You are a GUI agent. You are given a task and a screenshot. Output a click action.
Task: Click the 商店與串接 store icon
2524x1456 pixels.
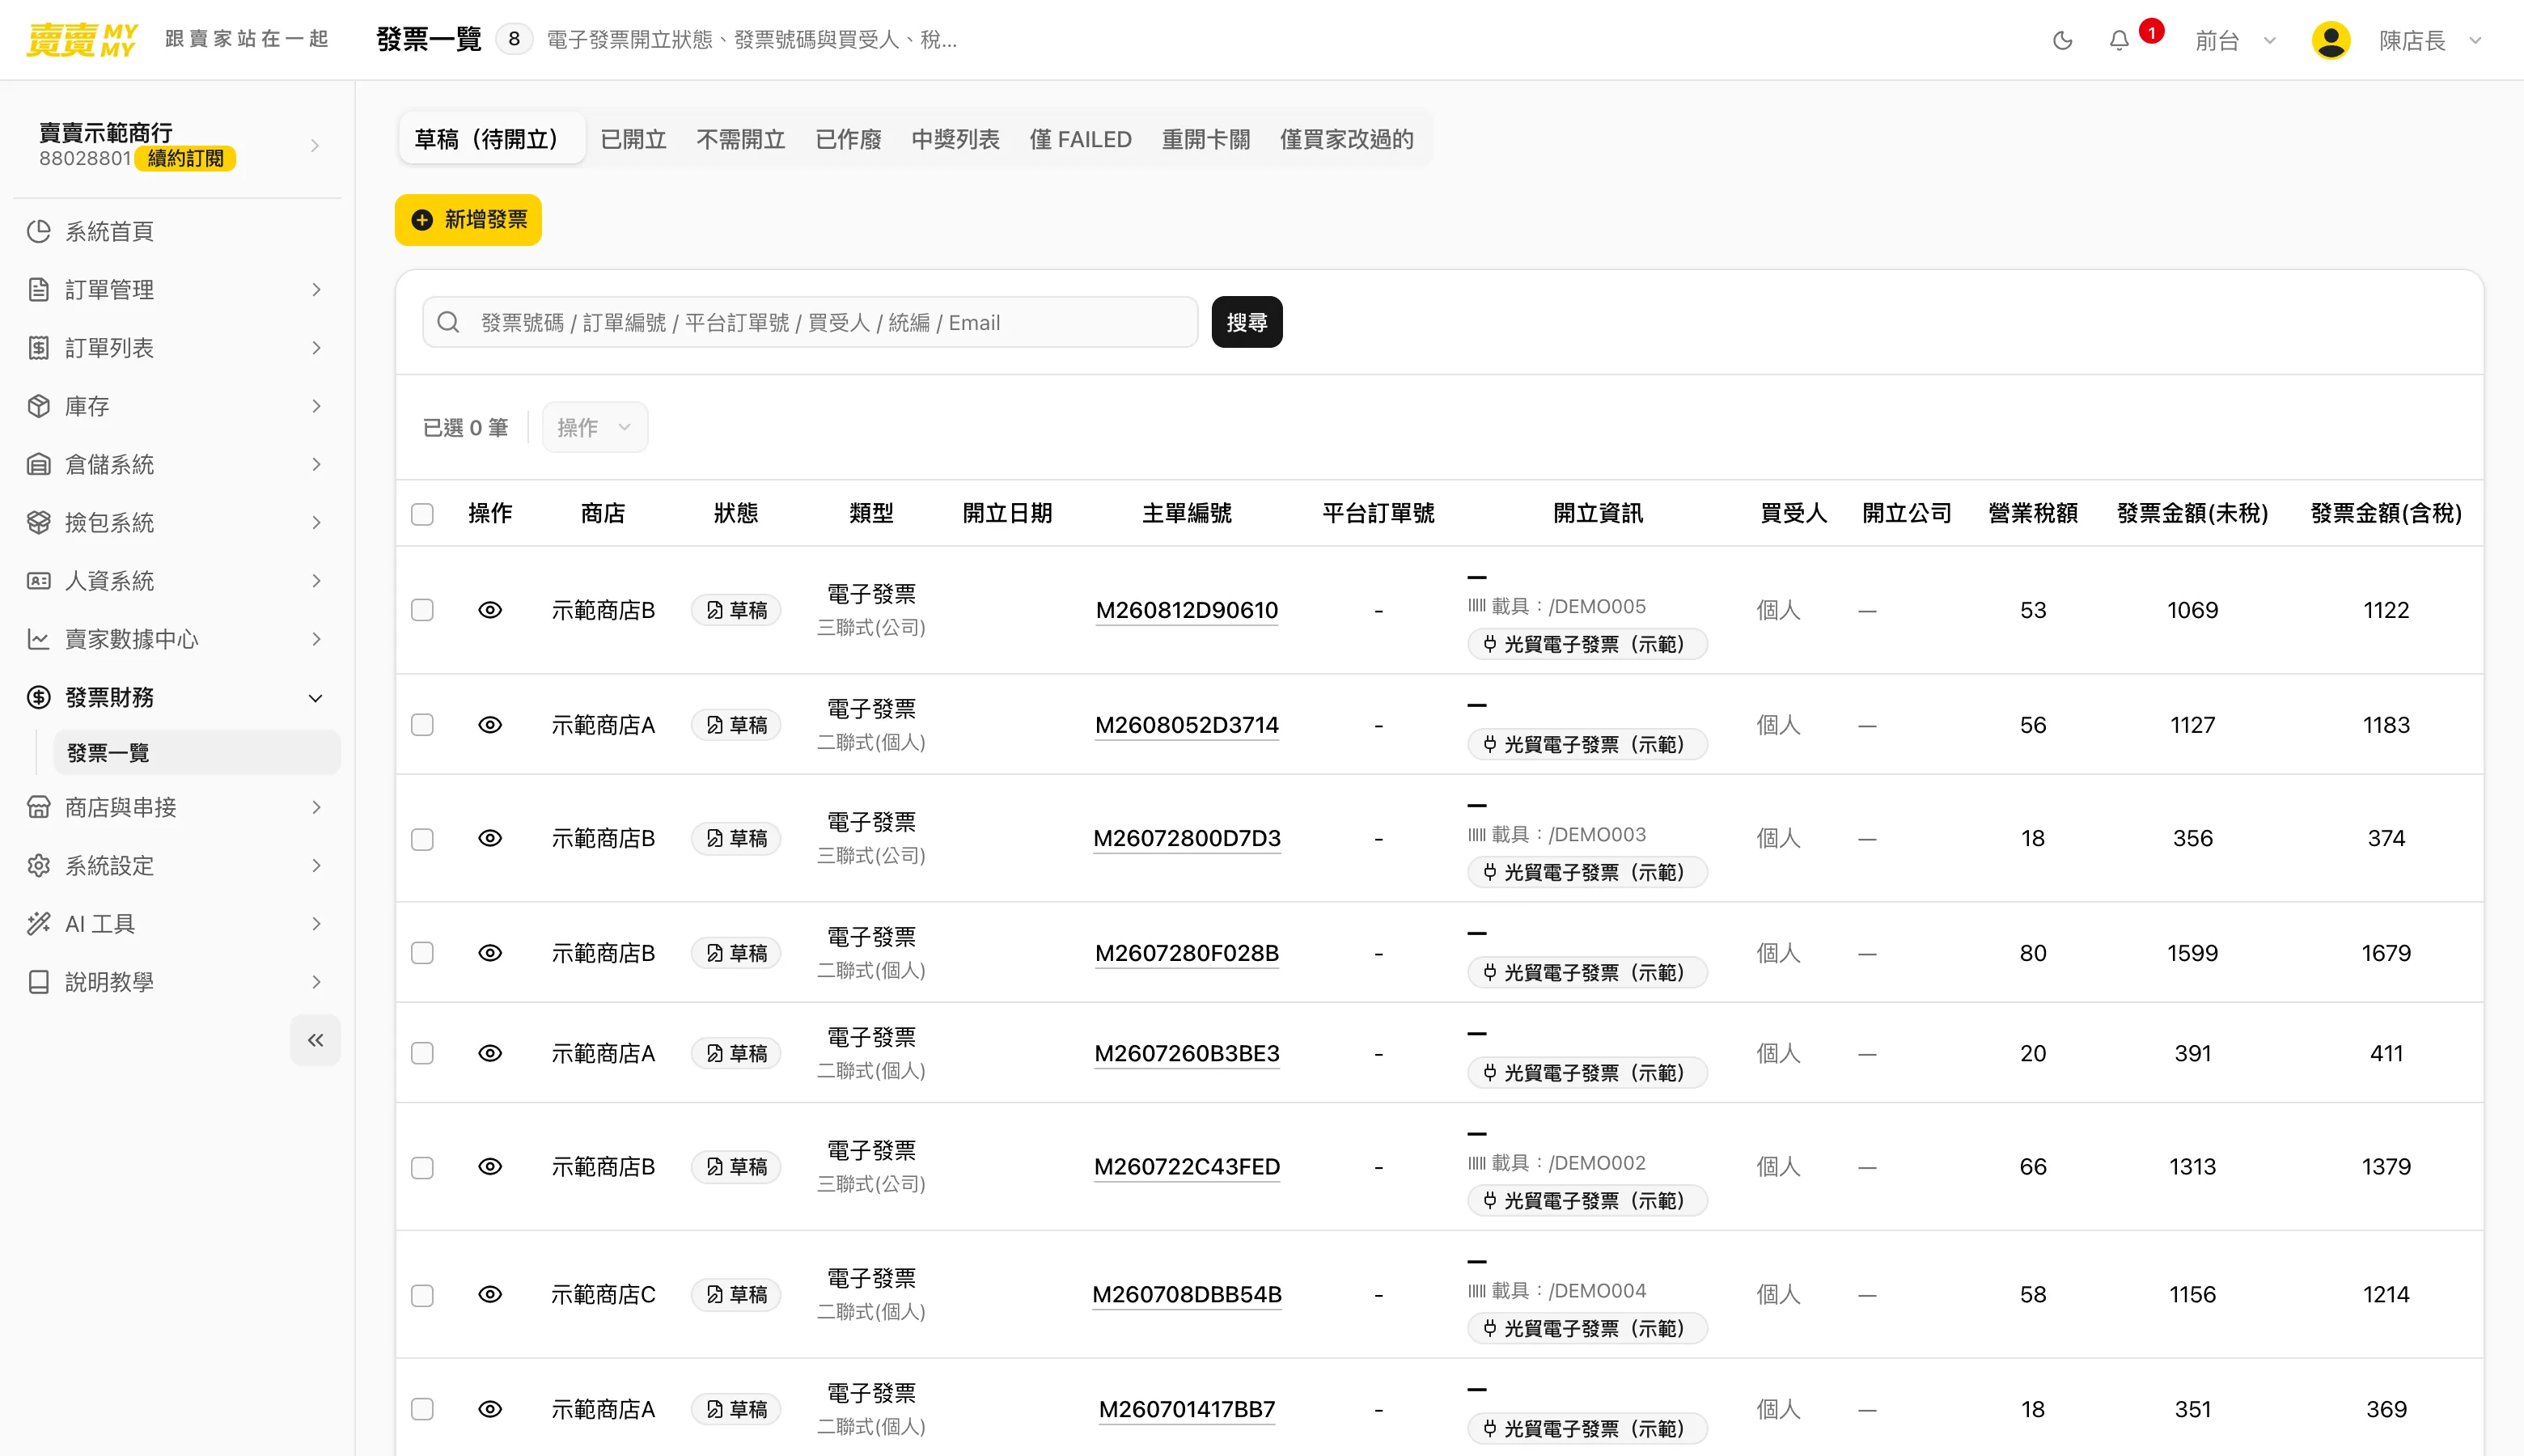pos(38,807)
